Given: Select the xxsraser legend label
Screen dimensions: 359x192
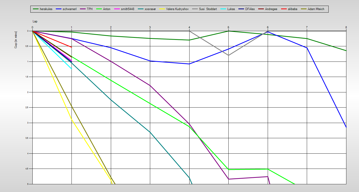Looking at the screenshot, I should (150, 9).
